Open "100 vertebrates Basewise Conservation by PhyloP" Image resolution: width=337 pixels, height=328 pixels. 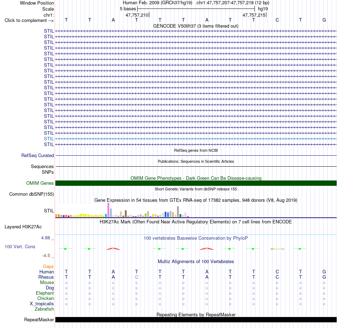pos(196,238)
